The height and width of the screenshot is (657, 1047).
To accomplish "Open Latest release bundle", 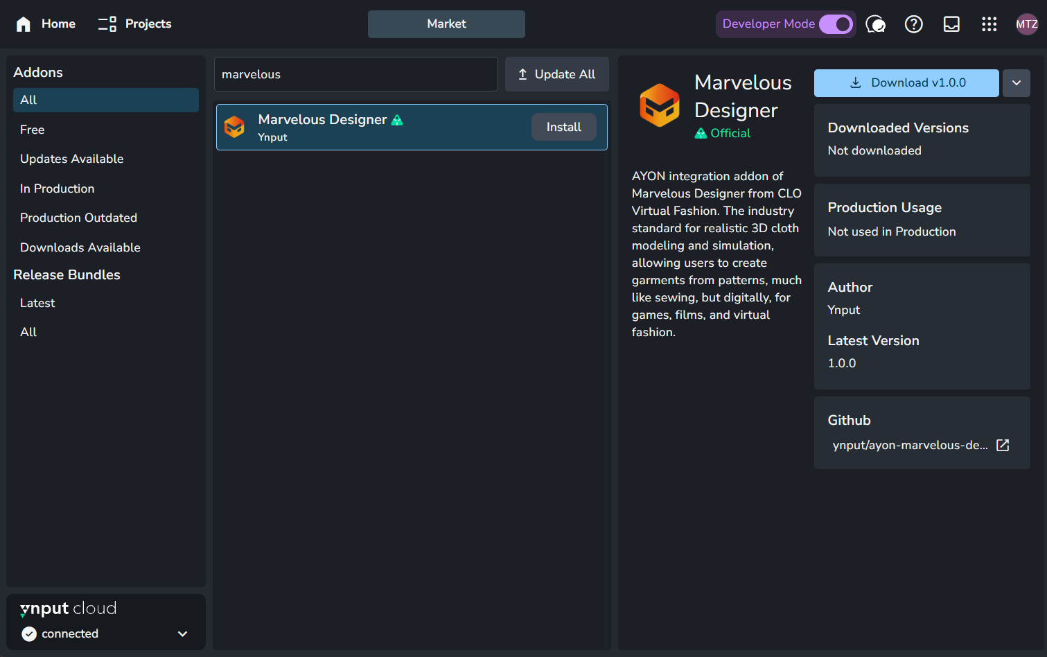I will pyautogui.click(x=106, y=303).
